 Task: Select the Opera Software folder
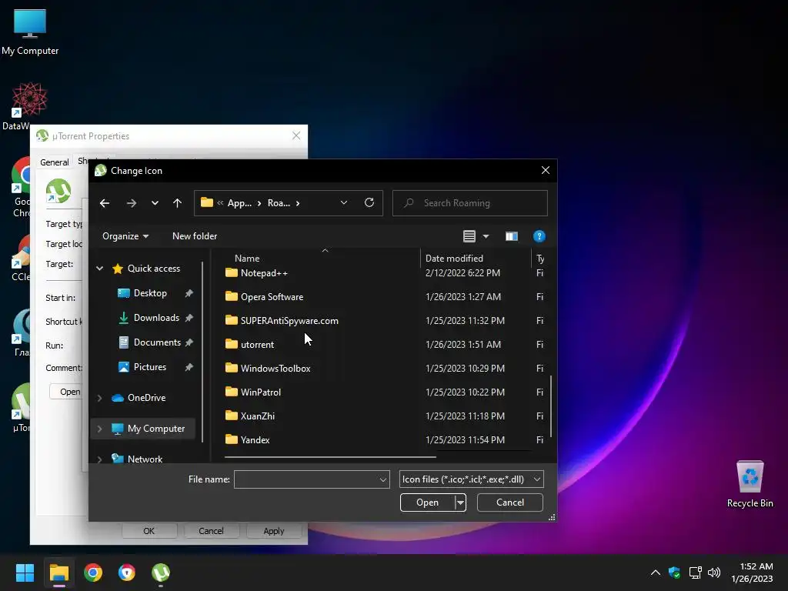pos(272,297)
